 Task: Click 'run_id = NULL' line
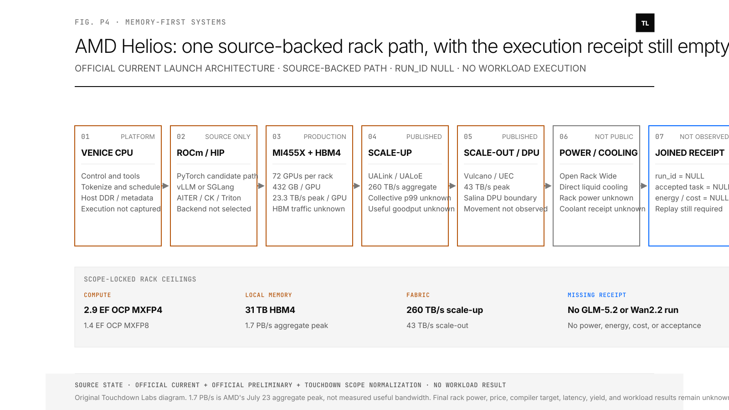[680, 176]
